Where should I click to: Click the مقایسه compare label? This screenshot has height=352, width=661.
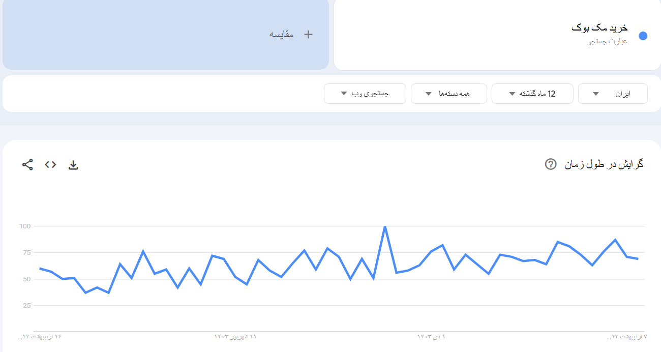(281, 35)
